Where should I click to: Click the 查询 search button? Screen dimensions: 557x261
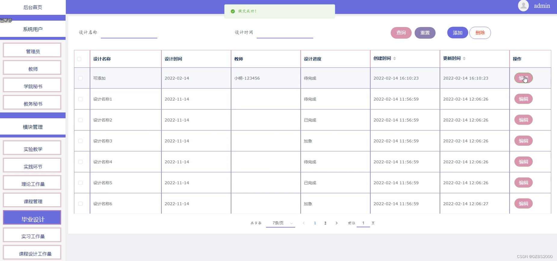click(401, 33)
